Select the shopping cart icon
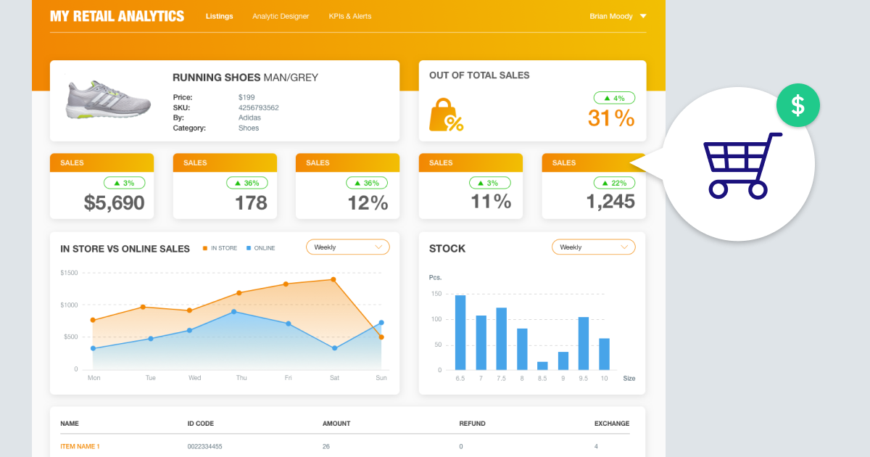Viewport: 870px width, 457px height. 742,165
